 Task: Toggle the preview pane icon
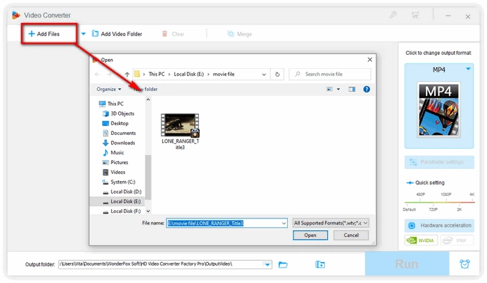pos(351,90)
